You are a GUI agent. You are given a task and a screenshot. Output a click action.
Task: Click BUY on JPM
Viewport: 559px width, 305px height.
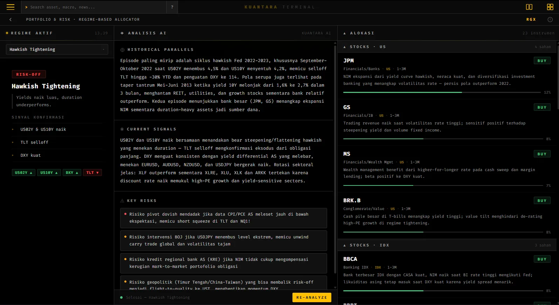point(542,61)
